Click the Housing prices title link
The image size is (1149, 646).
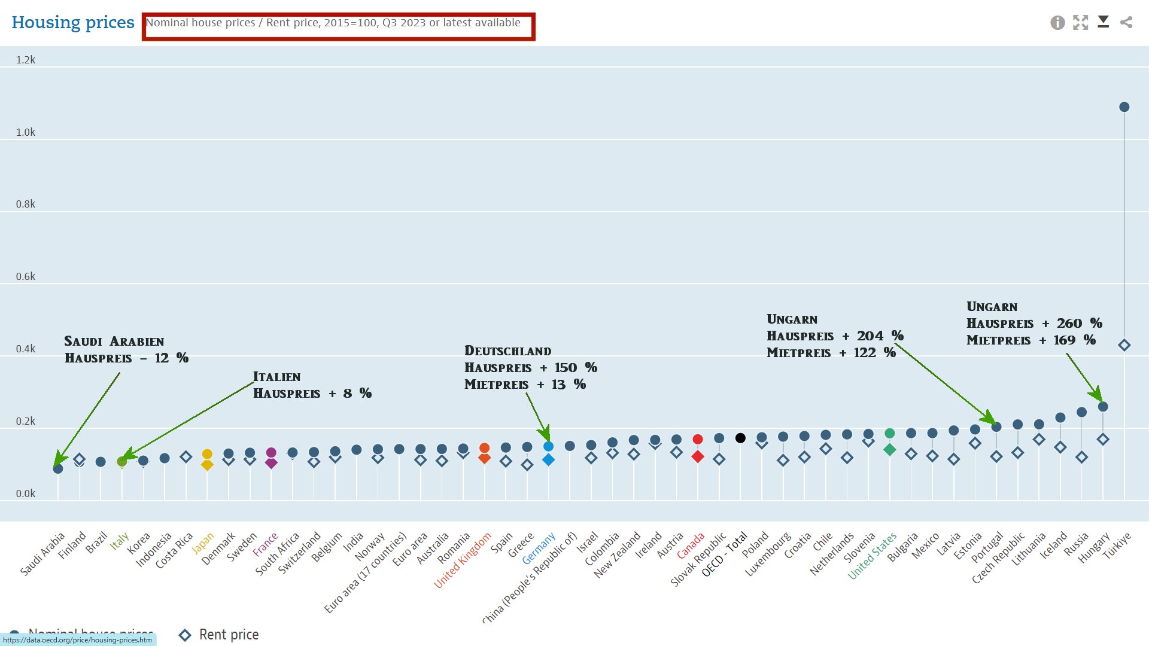[x=73, y=23]
